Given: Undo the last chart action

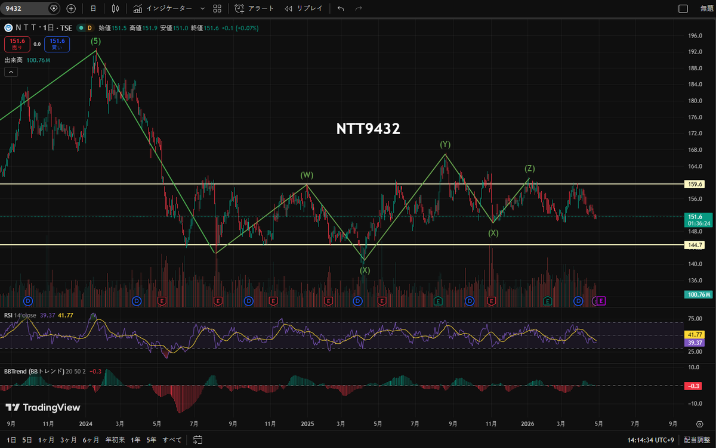Looking at the screenshot, I should [x=341, y=8].
